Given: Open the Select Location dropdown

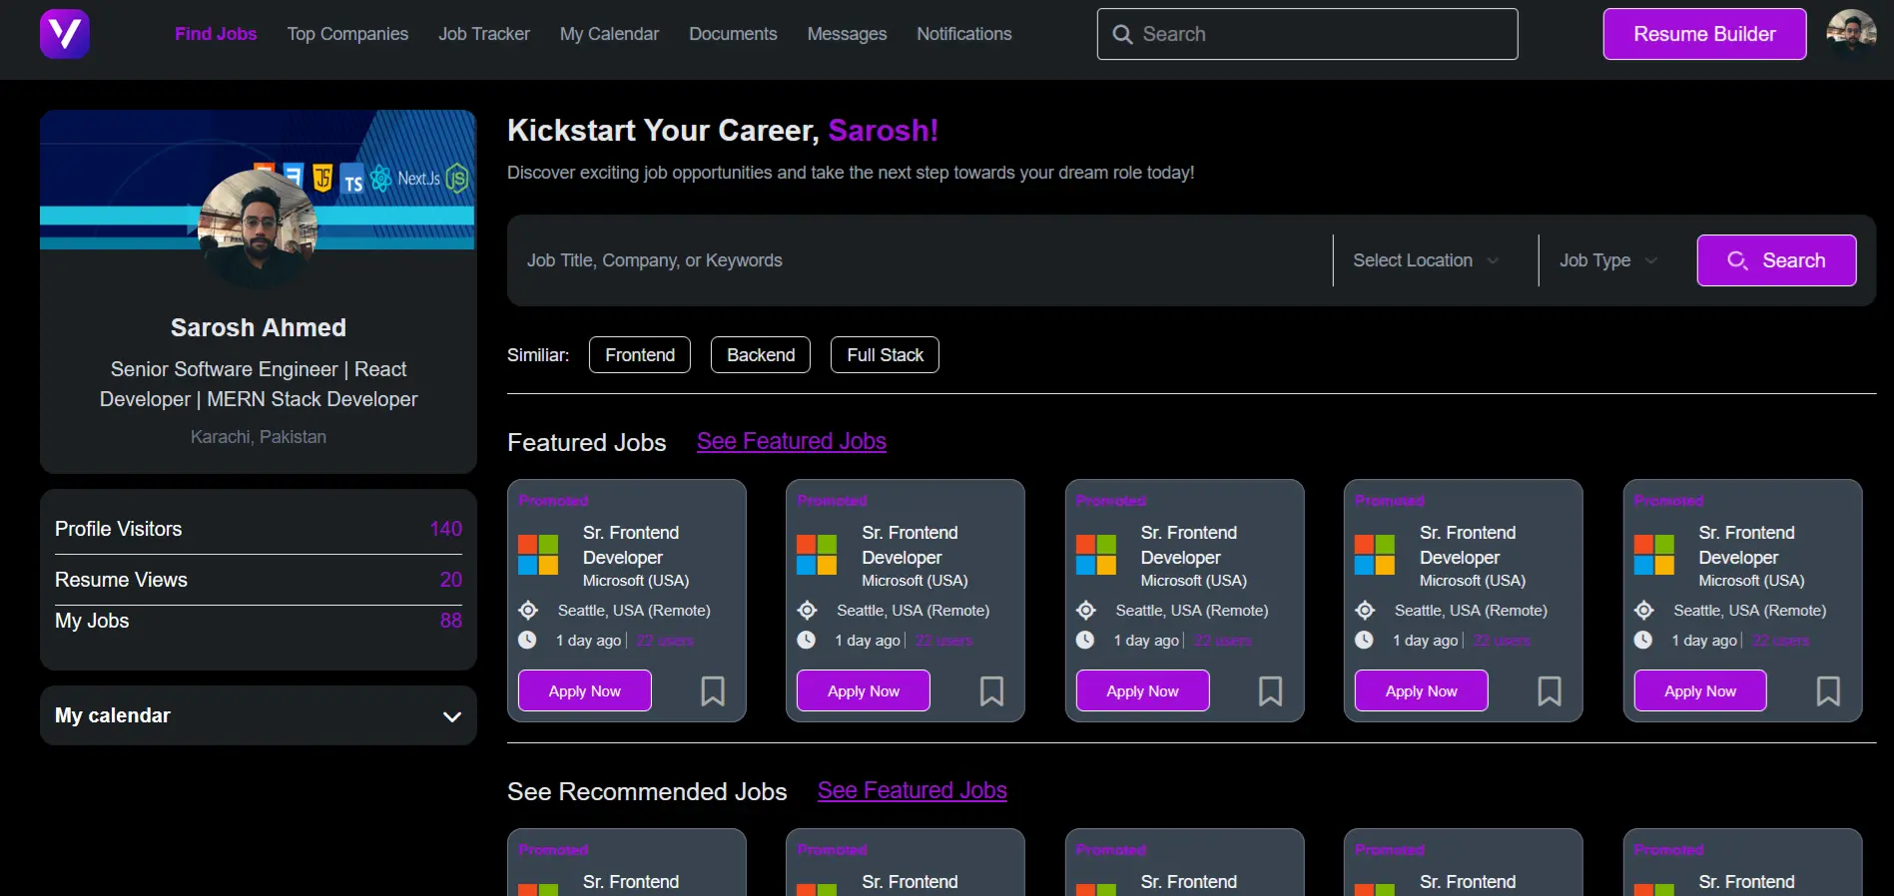Looking at the screenshot, I should pos(1426,260).
